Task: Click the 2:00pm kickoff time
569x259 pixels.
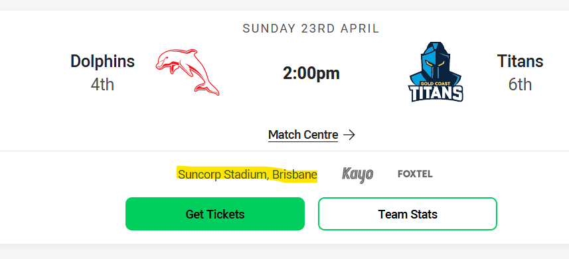Action: click(x=311, y=74)
